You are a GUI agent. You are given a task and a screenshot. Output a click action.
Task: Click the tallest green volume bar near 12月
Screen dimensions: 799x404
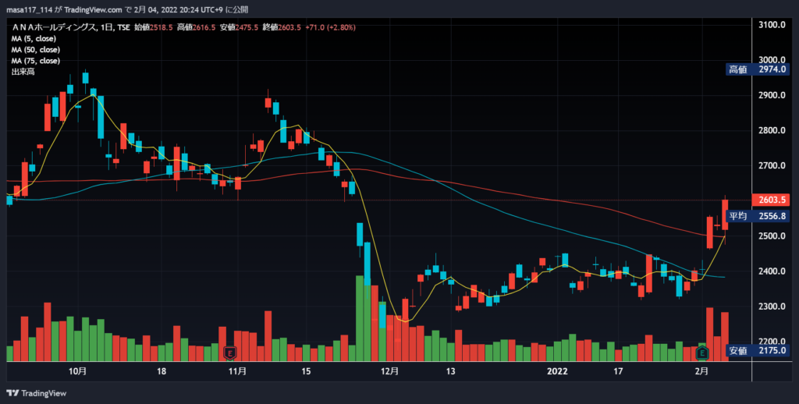pos(360,318)
